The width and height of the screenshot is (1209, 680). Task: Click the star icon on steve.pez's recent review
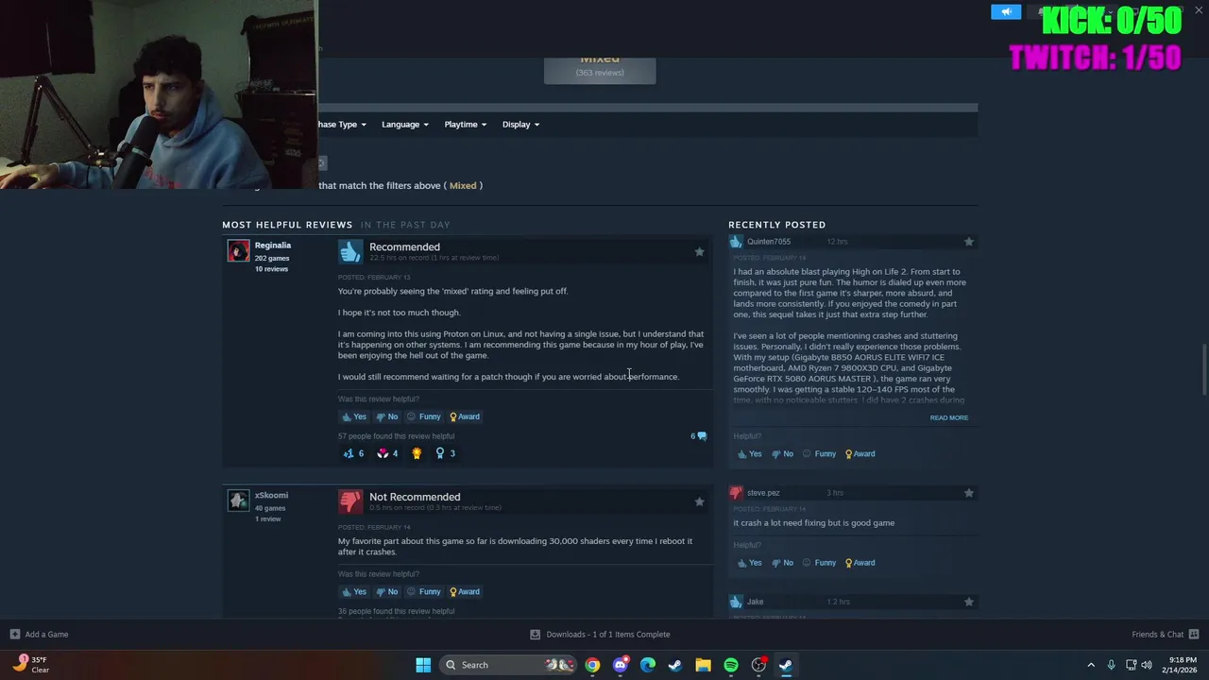pyautogui.click(x=968, y=493)
